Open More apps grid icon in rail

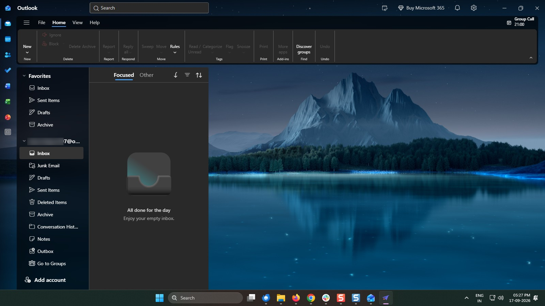8,132
